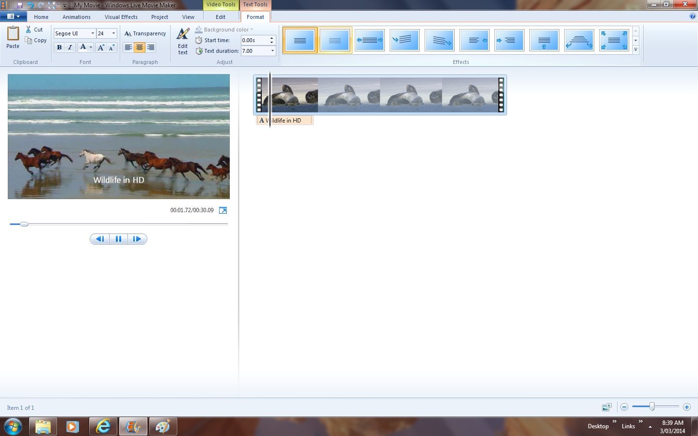The image size is (698, 436).
Task: Click the Copy button
Action: (x=36, y=41)
